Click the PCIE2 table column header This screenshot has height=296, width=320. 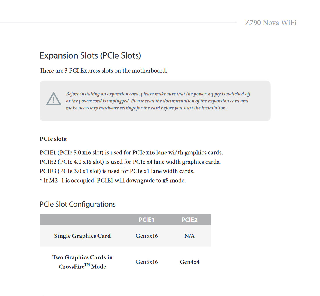point(189,220)
